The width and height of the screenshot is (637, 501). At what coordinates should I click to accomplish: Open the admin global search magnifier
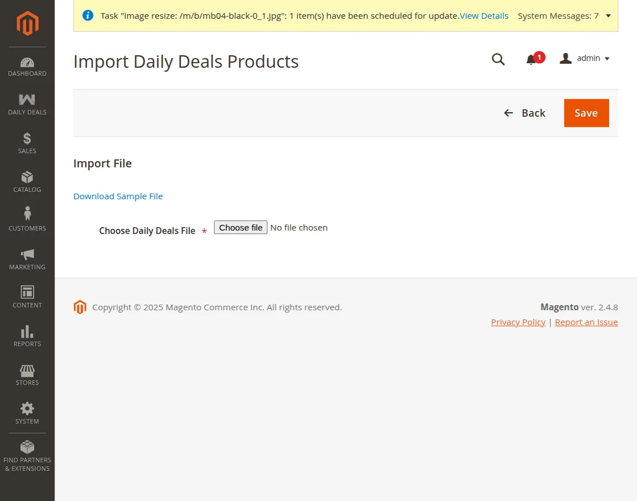click(x=498, y=59)
